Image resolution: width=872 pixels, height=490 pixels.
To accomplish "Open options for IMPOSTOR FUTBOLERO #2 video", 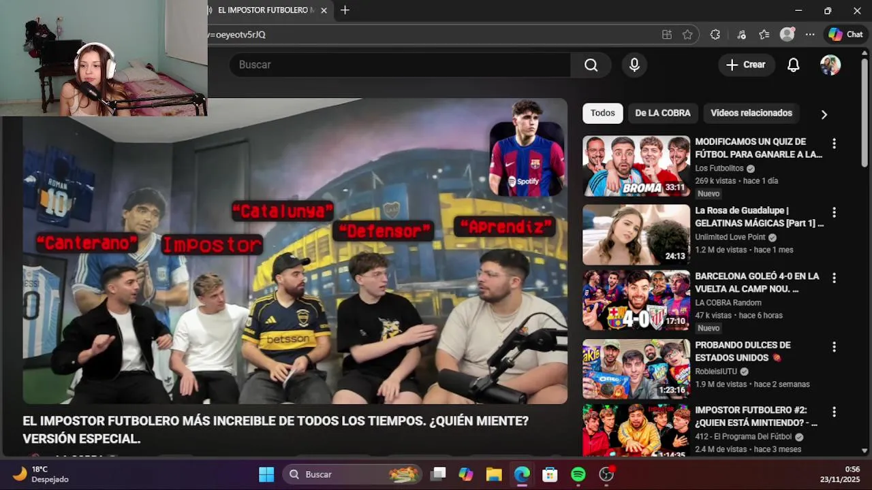I will 834,412.
